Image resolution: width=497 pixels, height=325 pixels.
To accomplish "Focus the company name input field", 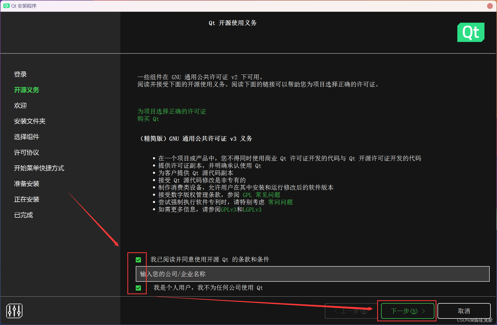I will pyautogui.click(x=312, y=274).
